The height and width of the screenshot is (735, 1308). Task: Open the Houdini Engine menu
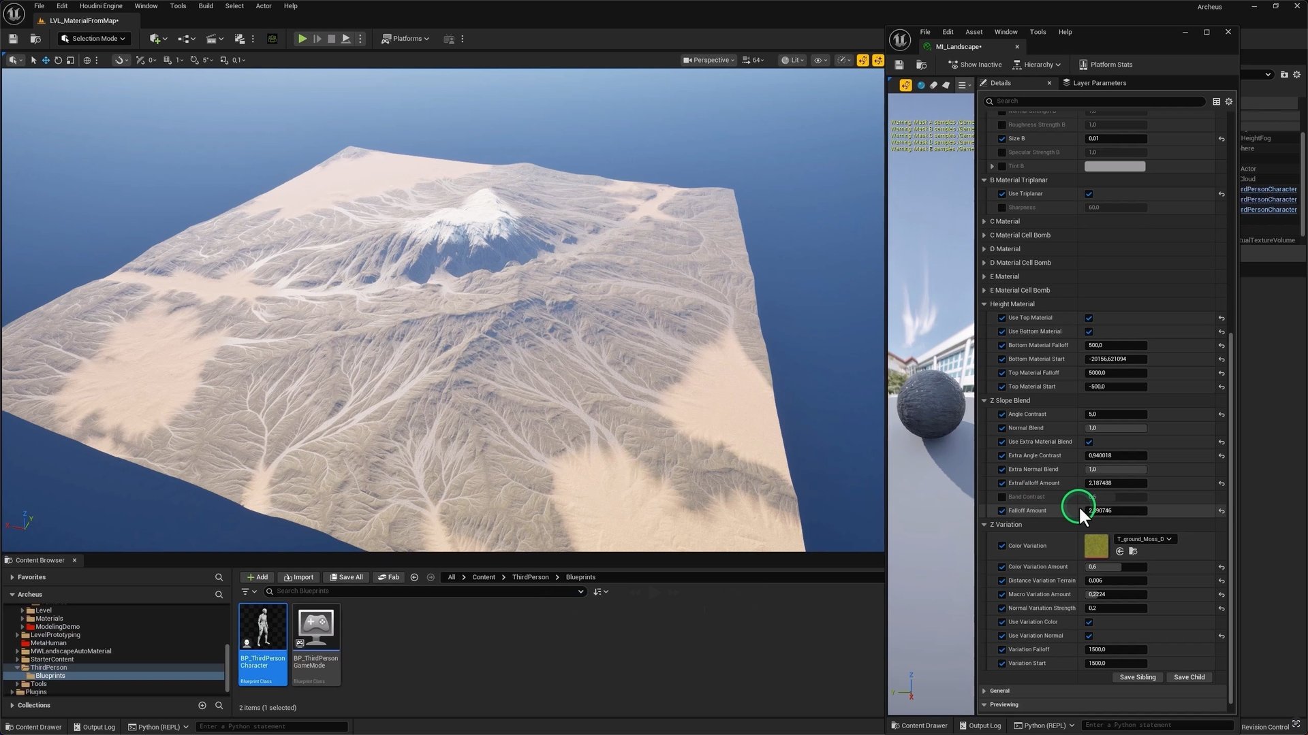tap(101, 6)
